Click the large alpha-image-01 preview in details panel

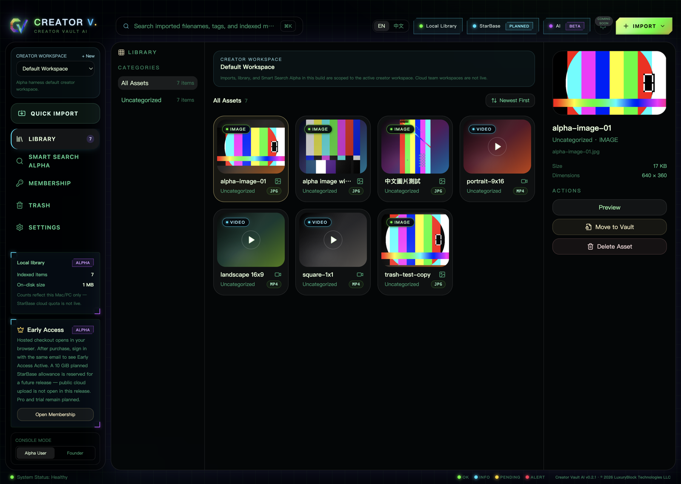click(x=609, y=83)
